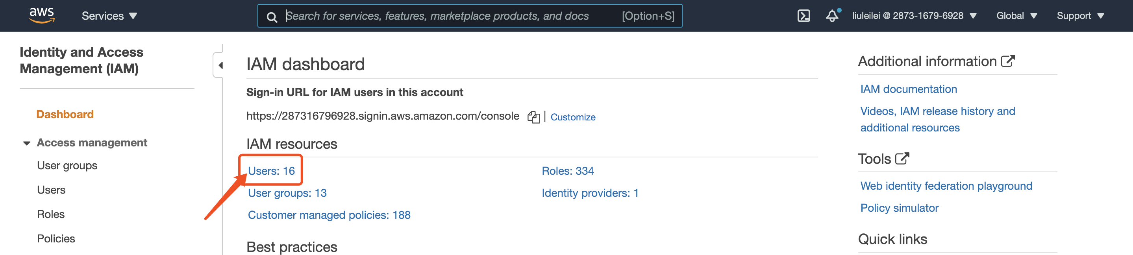The image size is (1133, 255).
Task: Click the search magnifier icon
Action: click(x=272, y=17)
